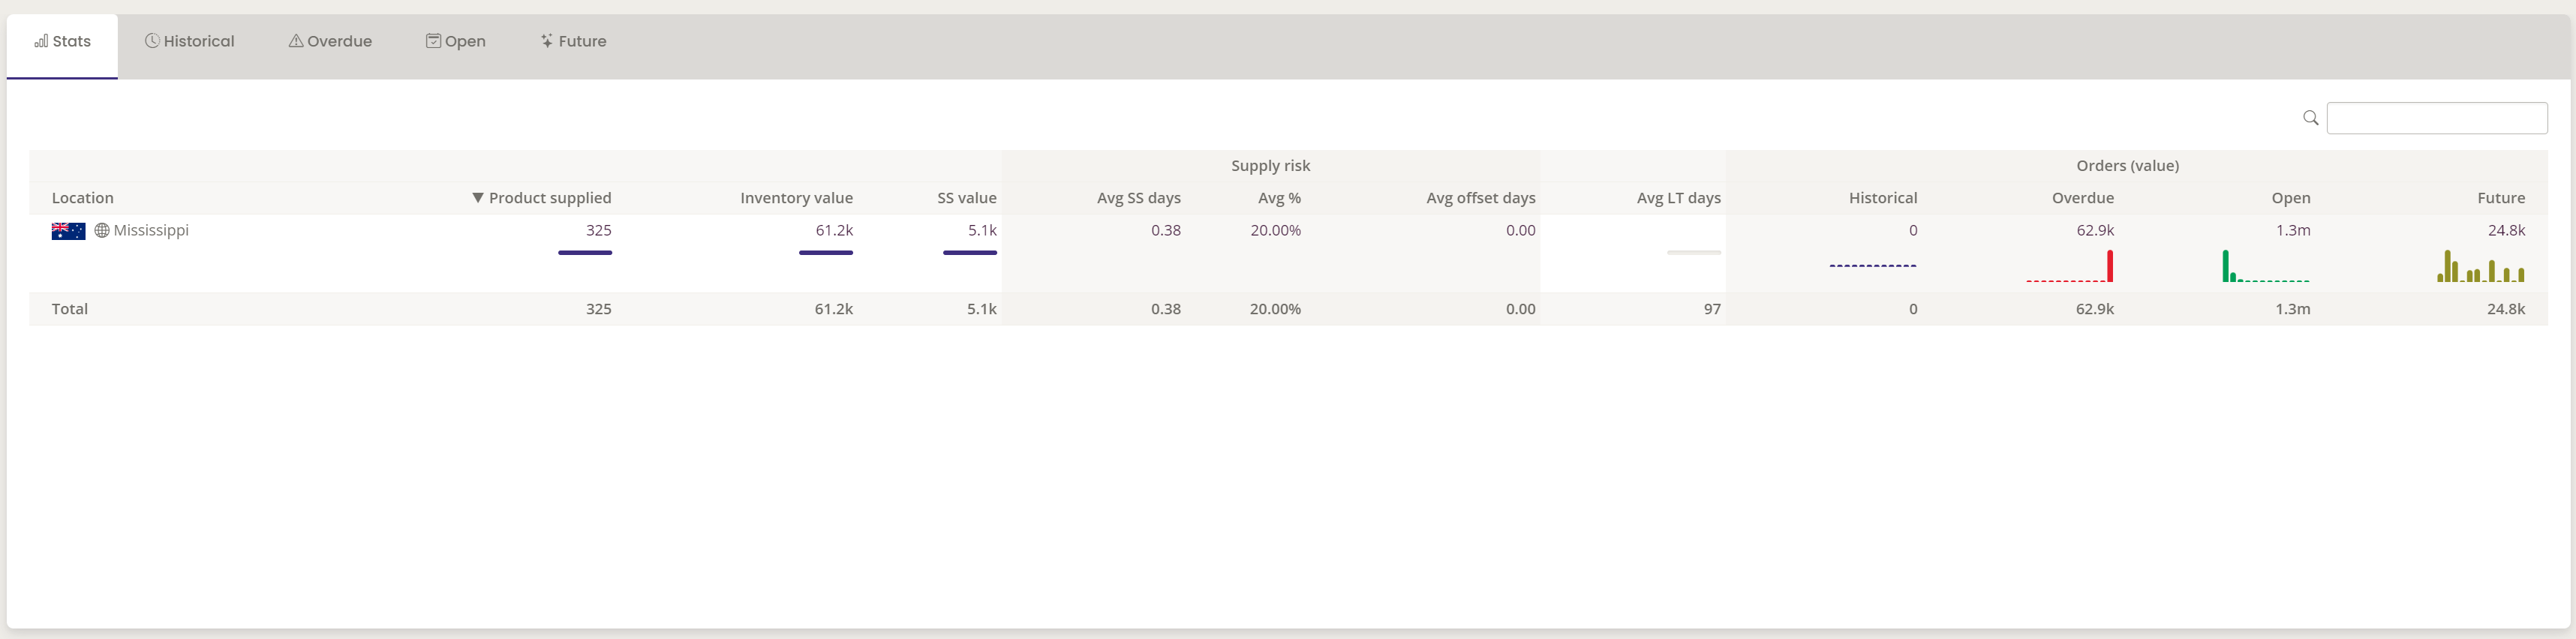Click the globe icon beside Mississippi
The height and width of the screenshot is (639, 2576).
[x=102, y=231]
